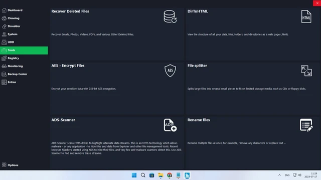
Task: Click the Monitoring binoculars icon
Action: [x=4, y=66]
